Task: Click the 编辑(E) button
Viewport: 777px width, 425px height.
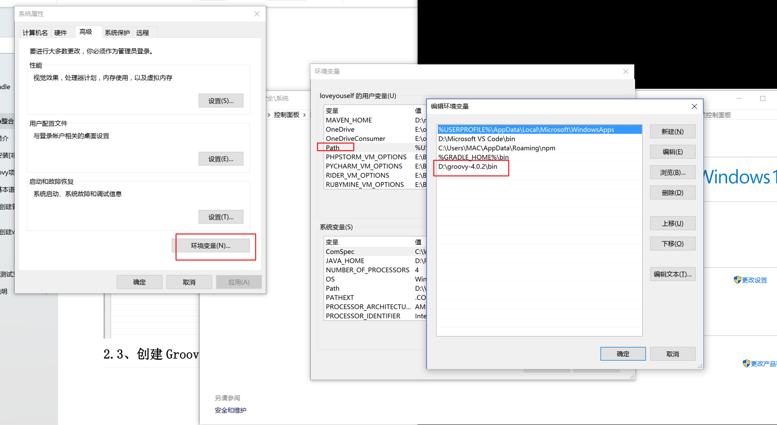Action: [x=673, y=152]
